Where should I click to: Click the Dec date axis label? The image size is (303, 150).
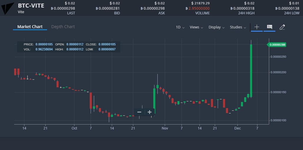pos(237,128)
